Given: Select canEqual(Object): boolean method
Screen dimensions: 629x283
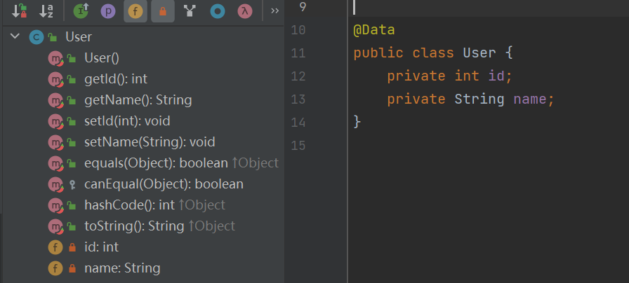Looking at the screenshot, I should [x=164, y=184].
